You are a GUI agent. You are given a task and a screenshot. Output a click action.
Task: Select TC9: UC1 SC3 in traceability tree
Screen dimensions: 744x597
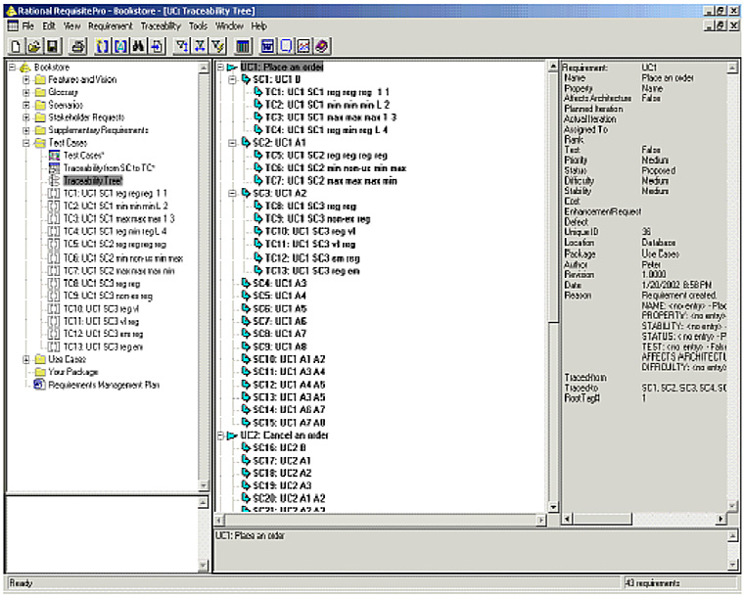317,218
